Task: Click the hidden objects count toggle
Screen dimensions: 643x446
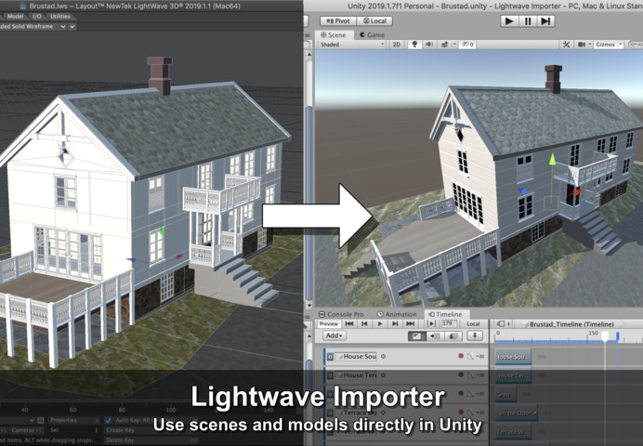Action: [x=467, y=45]
